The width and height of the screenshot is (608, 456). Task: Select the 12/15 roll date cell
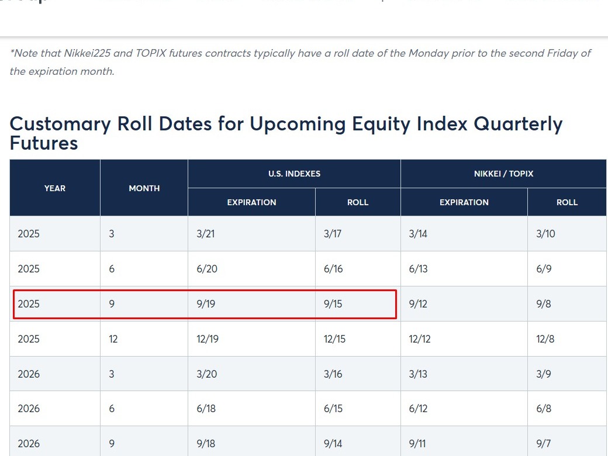click(x=336, y=339)
